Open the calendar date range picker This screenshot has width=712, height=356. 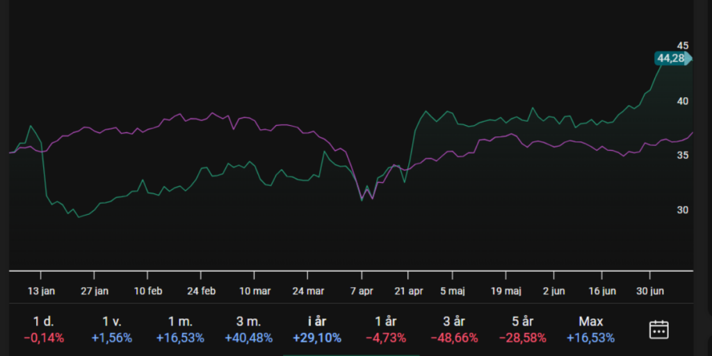coord(658,330)
